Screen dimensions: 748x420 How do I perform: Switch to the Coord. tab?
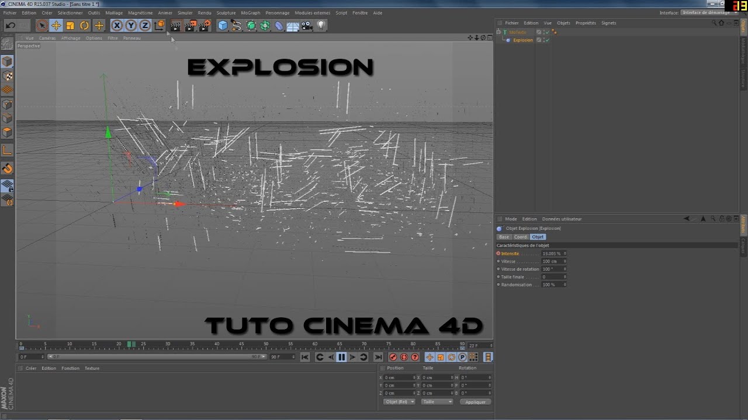(521, 237)
